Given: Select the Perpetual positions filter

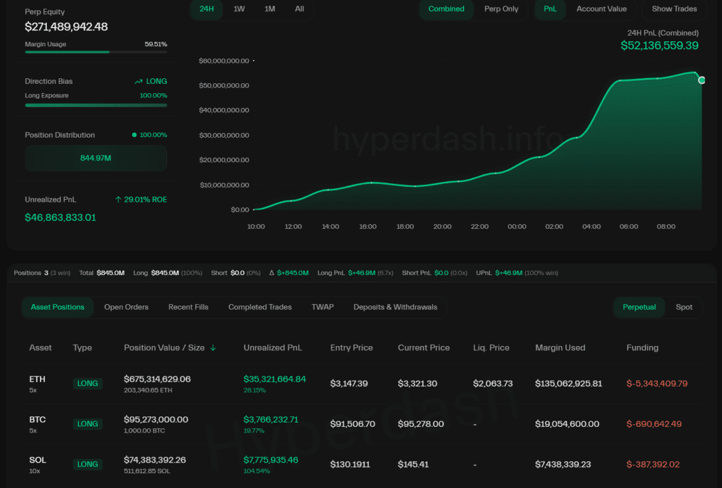Looking at the screenshot, I should pyautogui.click(x=639, y=307).
